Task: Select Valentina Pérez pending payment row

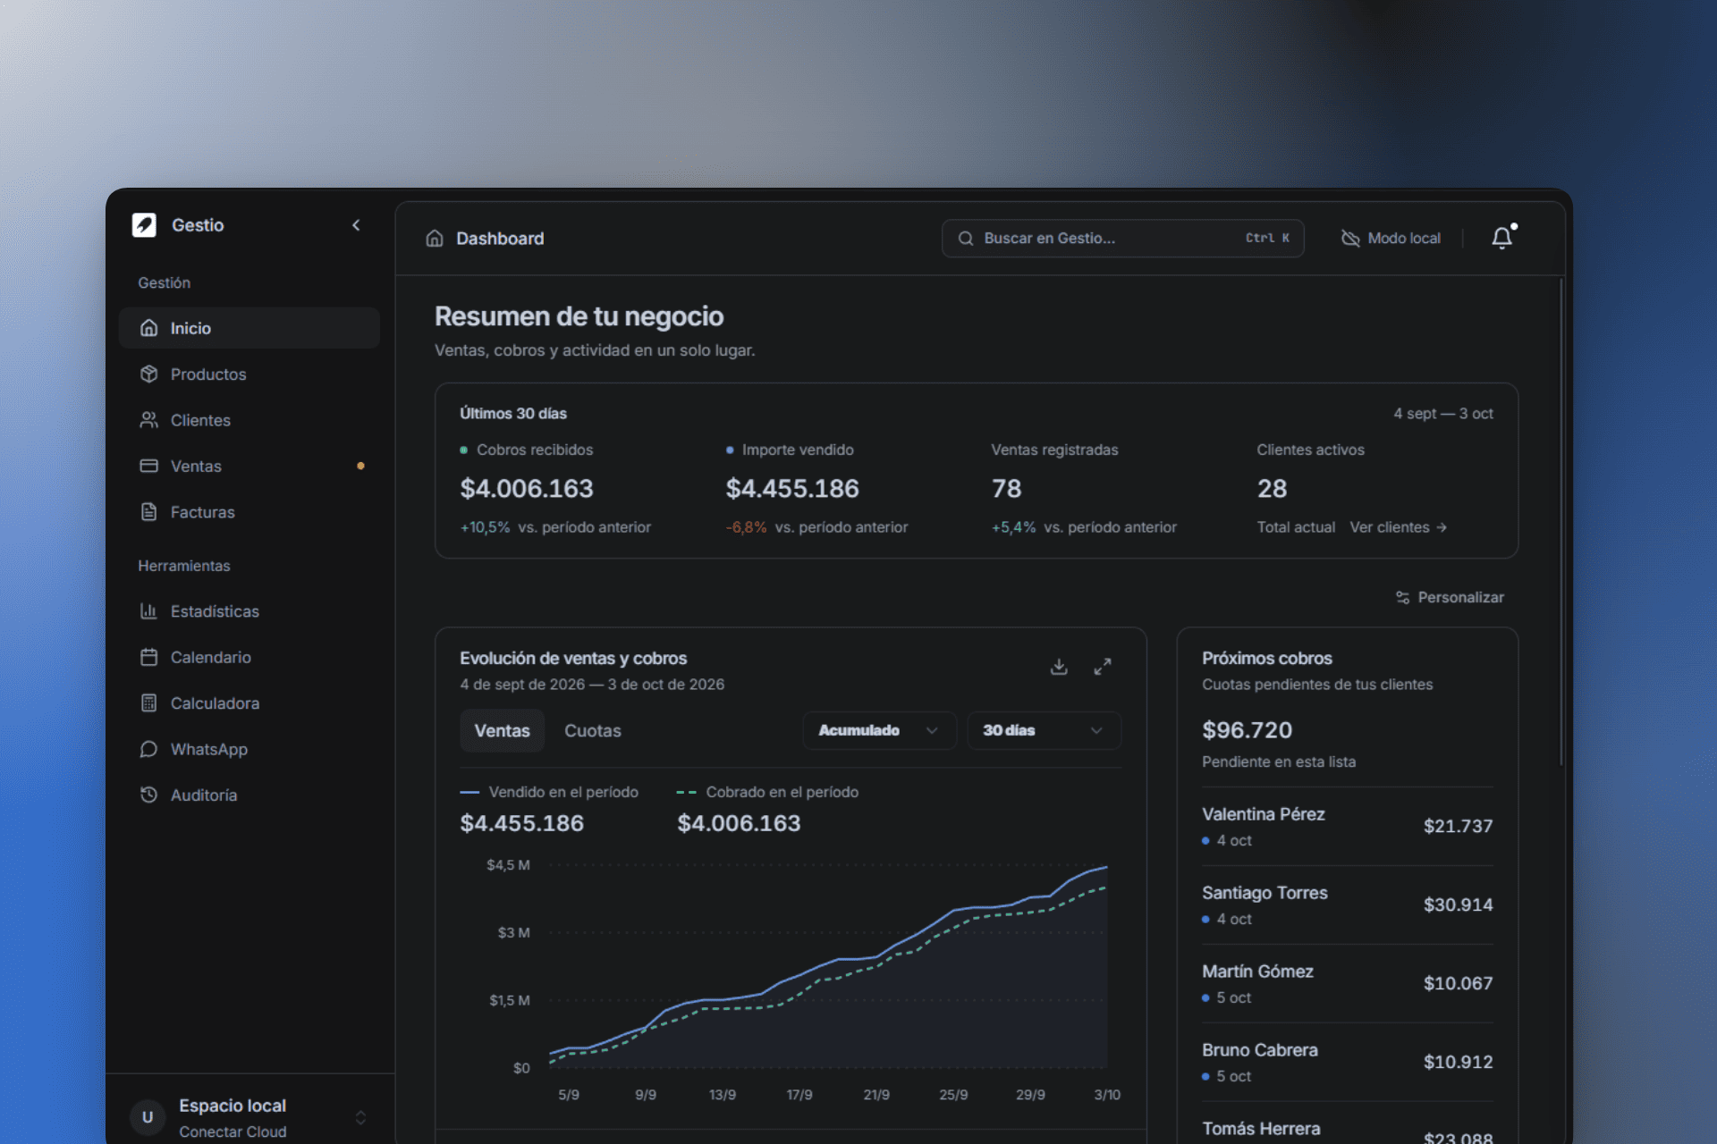Action: (1347, 827)
